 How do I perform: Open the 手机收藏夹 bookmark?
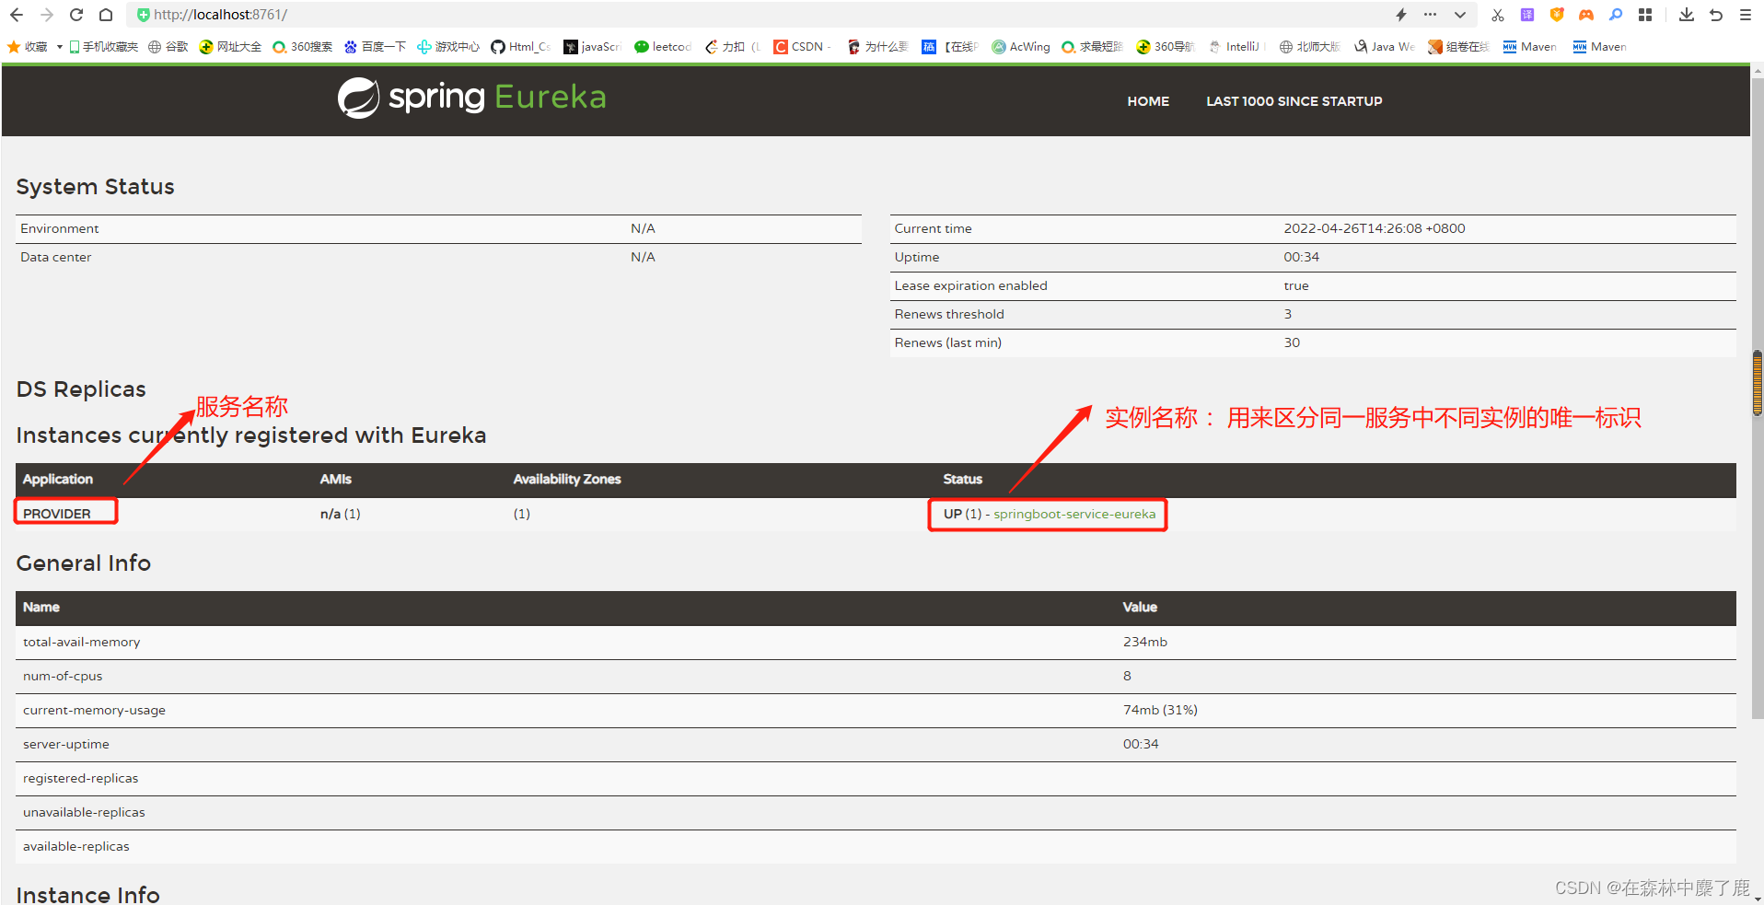click(x=103, y=47)
